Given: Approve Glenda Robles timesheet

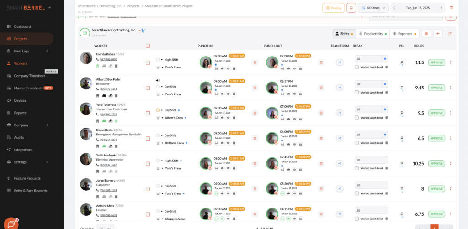Looking at the screenshot, I should pyautogui.click(x=436, y=62).
